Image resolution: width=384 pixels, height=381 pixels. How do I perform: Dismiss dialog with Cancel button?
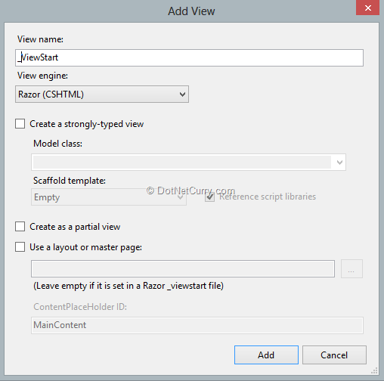pos(334,355)
